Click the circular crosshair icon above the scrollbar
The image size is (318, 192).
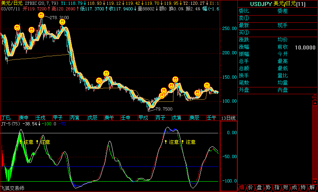314,97
